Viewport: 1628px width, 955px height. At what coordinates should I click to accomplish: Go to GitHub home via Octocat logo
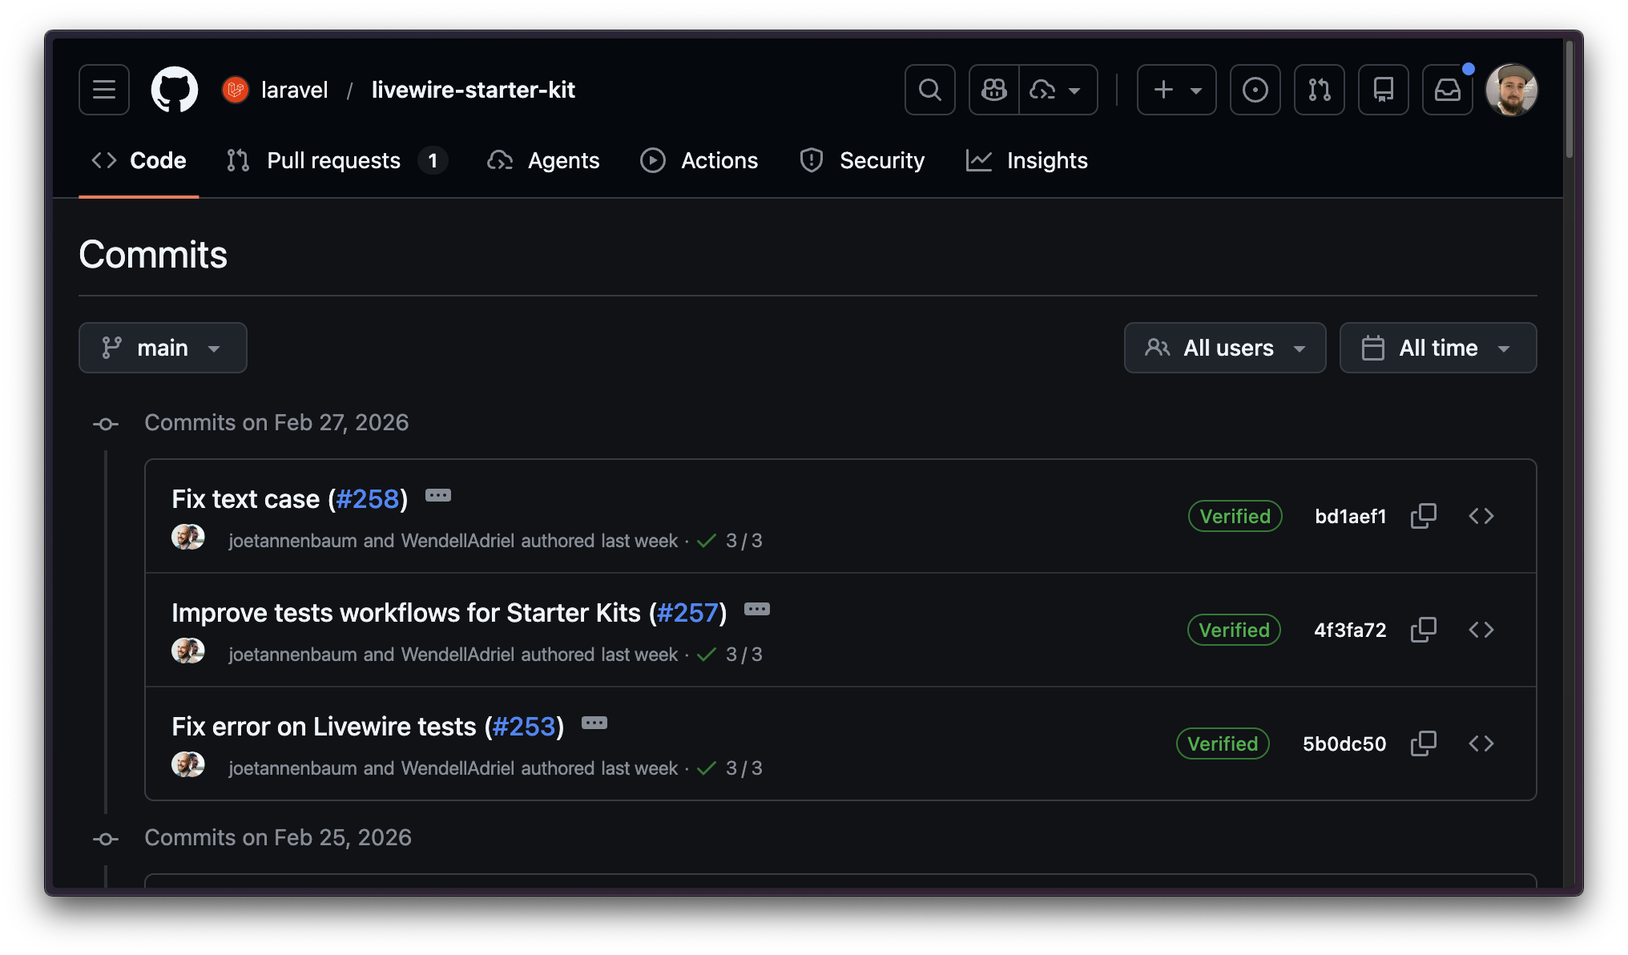click(x=175, y=90)
